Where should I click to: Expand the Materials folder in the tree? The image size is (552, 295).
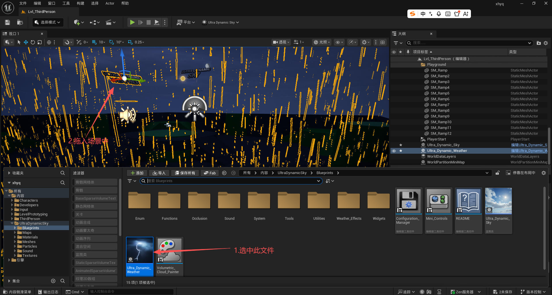coord(15,237)
